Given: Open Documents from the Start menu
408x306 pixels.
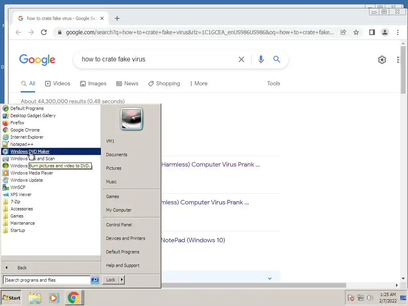Looking at the screenshot, I should (x=117, y=155).
